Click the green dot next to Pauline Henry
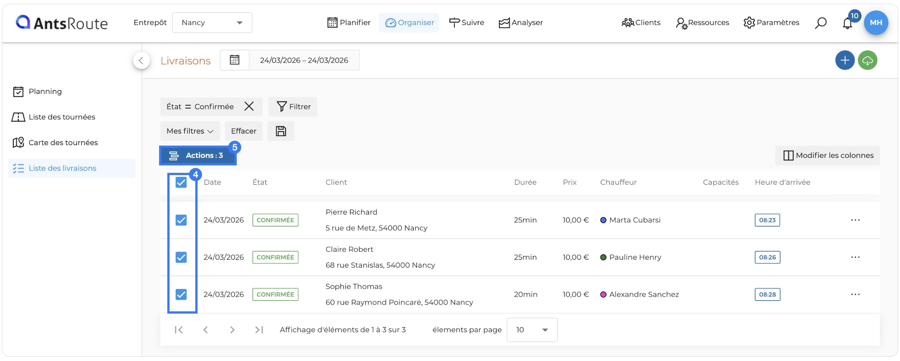This screenshot has width=900, height=361. tap(603, 257)
